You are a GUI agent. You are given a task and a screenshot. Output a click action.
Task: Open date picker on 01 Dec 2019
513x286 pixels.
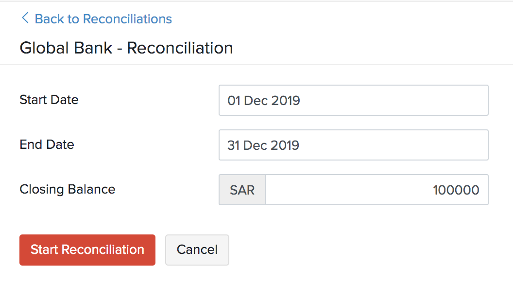pyautogui.click(x=264, y=101)
